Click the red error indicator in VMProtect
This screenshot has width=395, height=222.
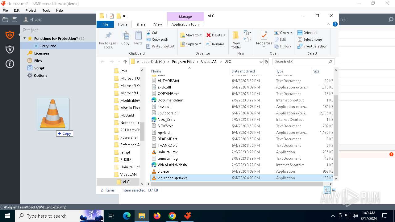tap(391, 154)
